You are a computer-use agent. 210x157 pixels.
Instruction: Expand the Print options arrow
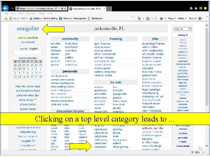(165, 18)
